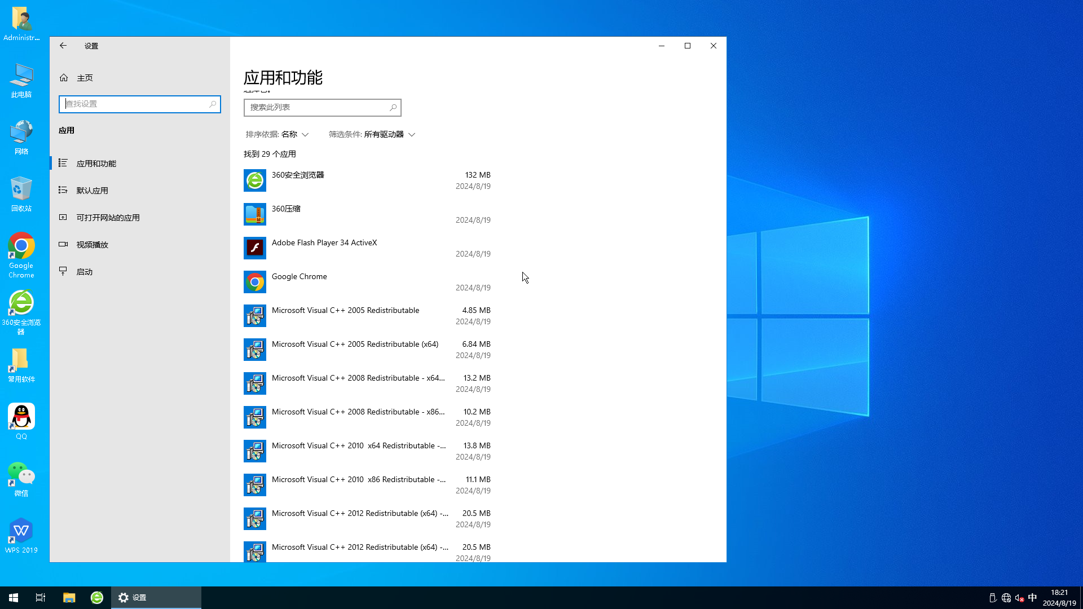1083x609 pixels.
Task: Open 网络 desktop icon
Action: pos(21,137)
